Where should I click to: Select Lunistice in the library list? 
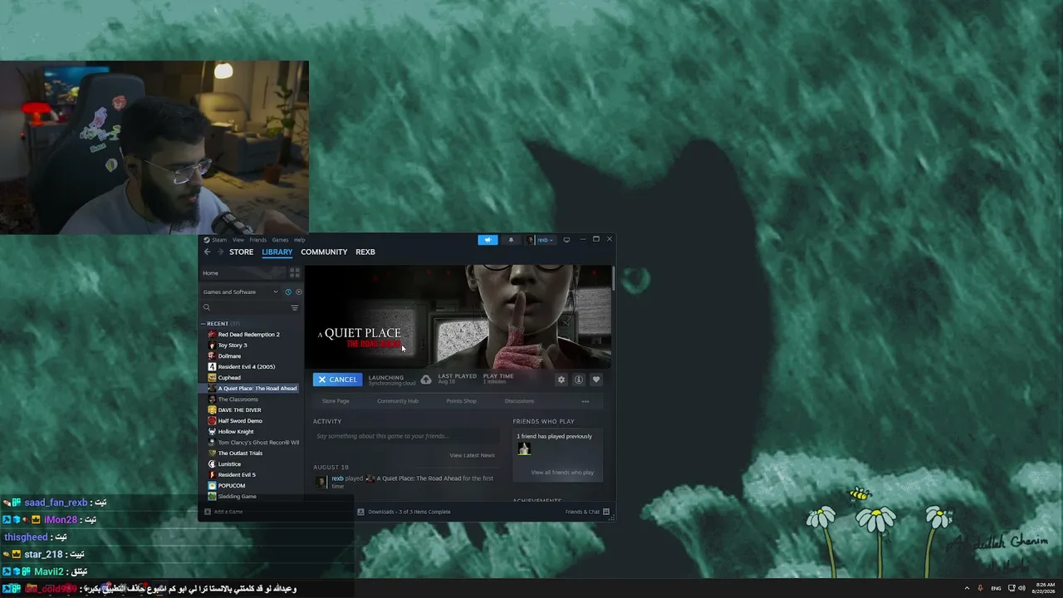[249, 464]
